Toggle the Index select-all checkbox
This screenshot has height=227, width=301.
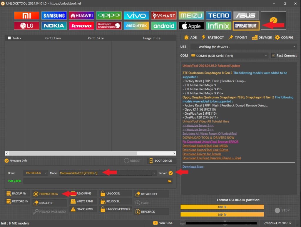[9, 38]
